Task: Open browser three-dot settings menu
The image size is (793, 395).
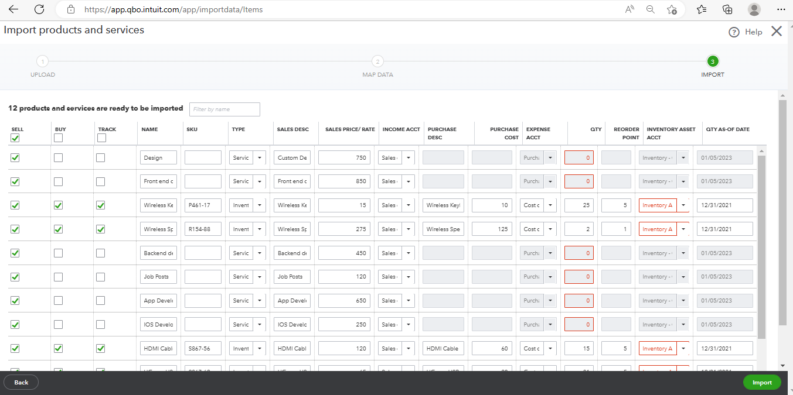Action: 781,9
